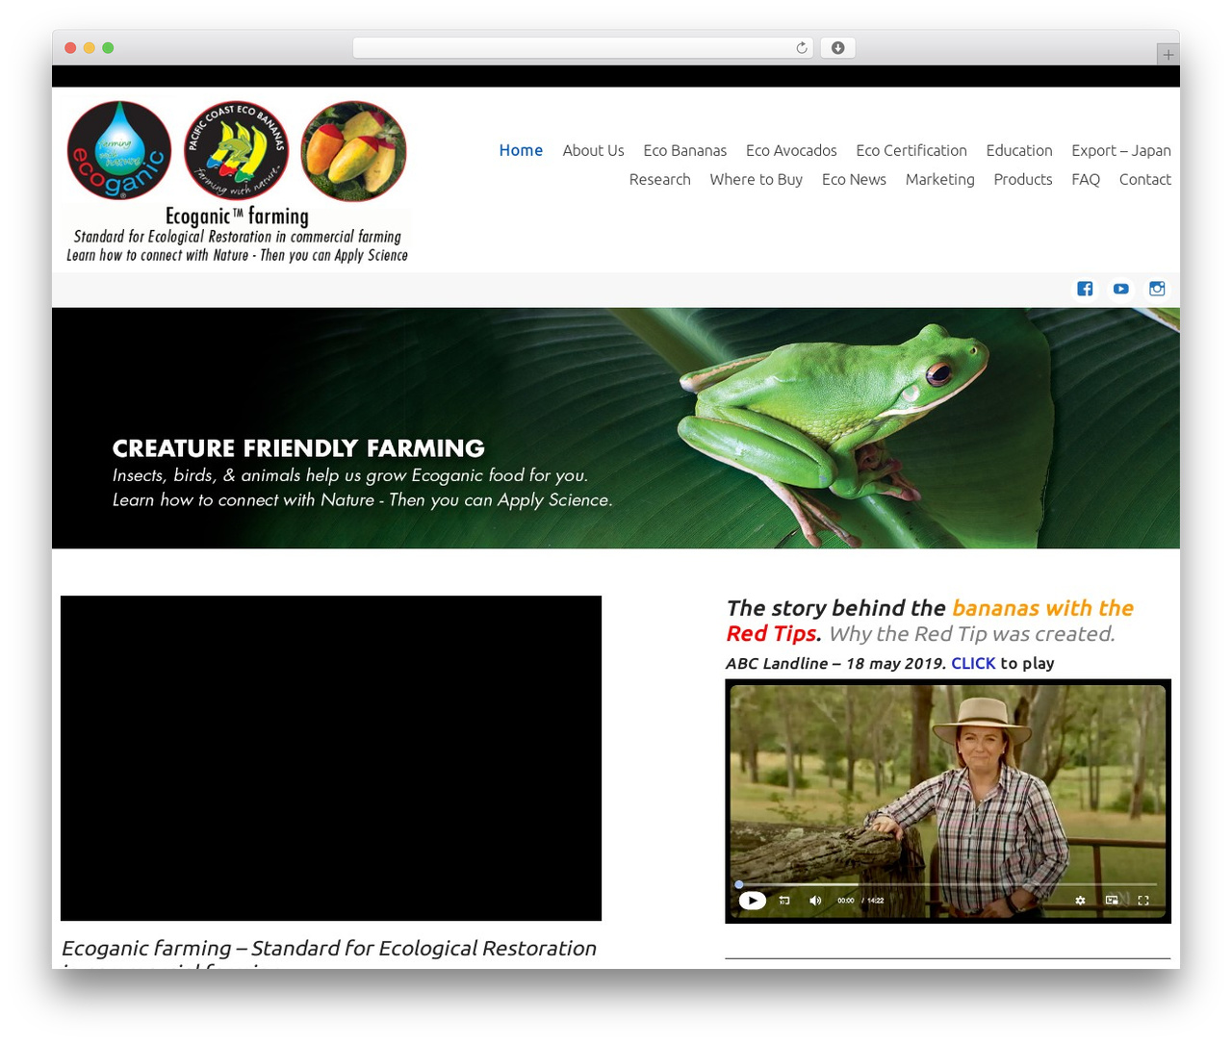Click the black embedded video area
Image resolution: width=1232 pixels, height=1043 pixels.
click(x=331, y=758)
